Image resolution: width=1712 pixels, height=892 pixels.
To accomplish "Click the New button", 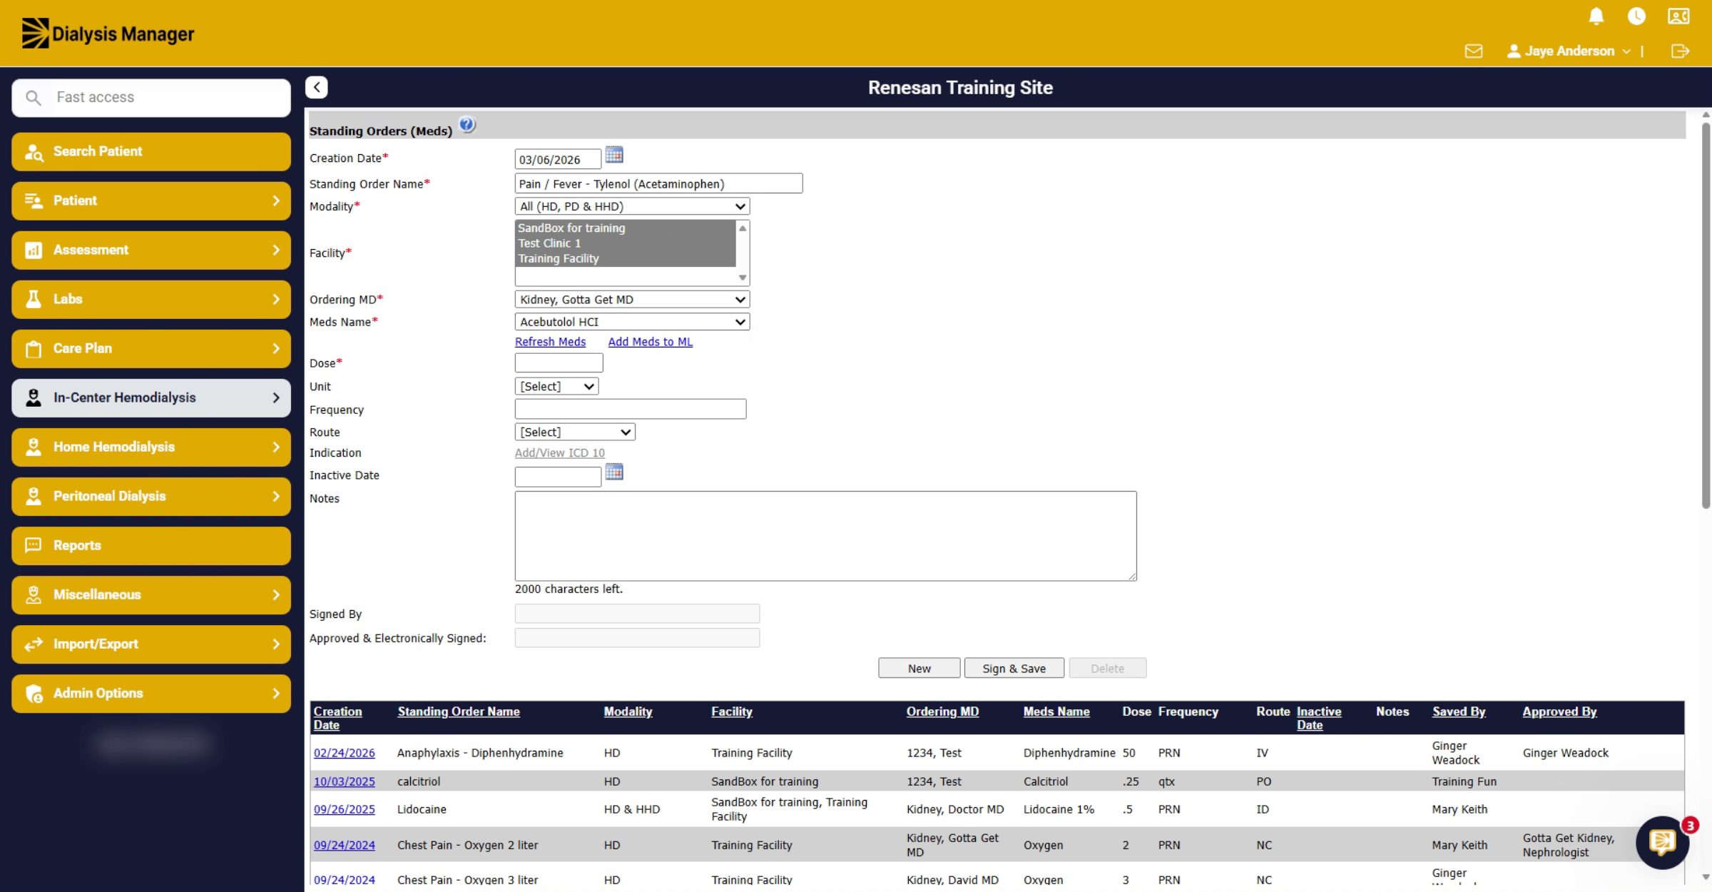I will pos(919,669).
